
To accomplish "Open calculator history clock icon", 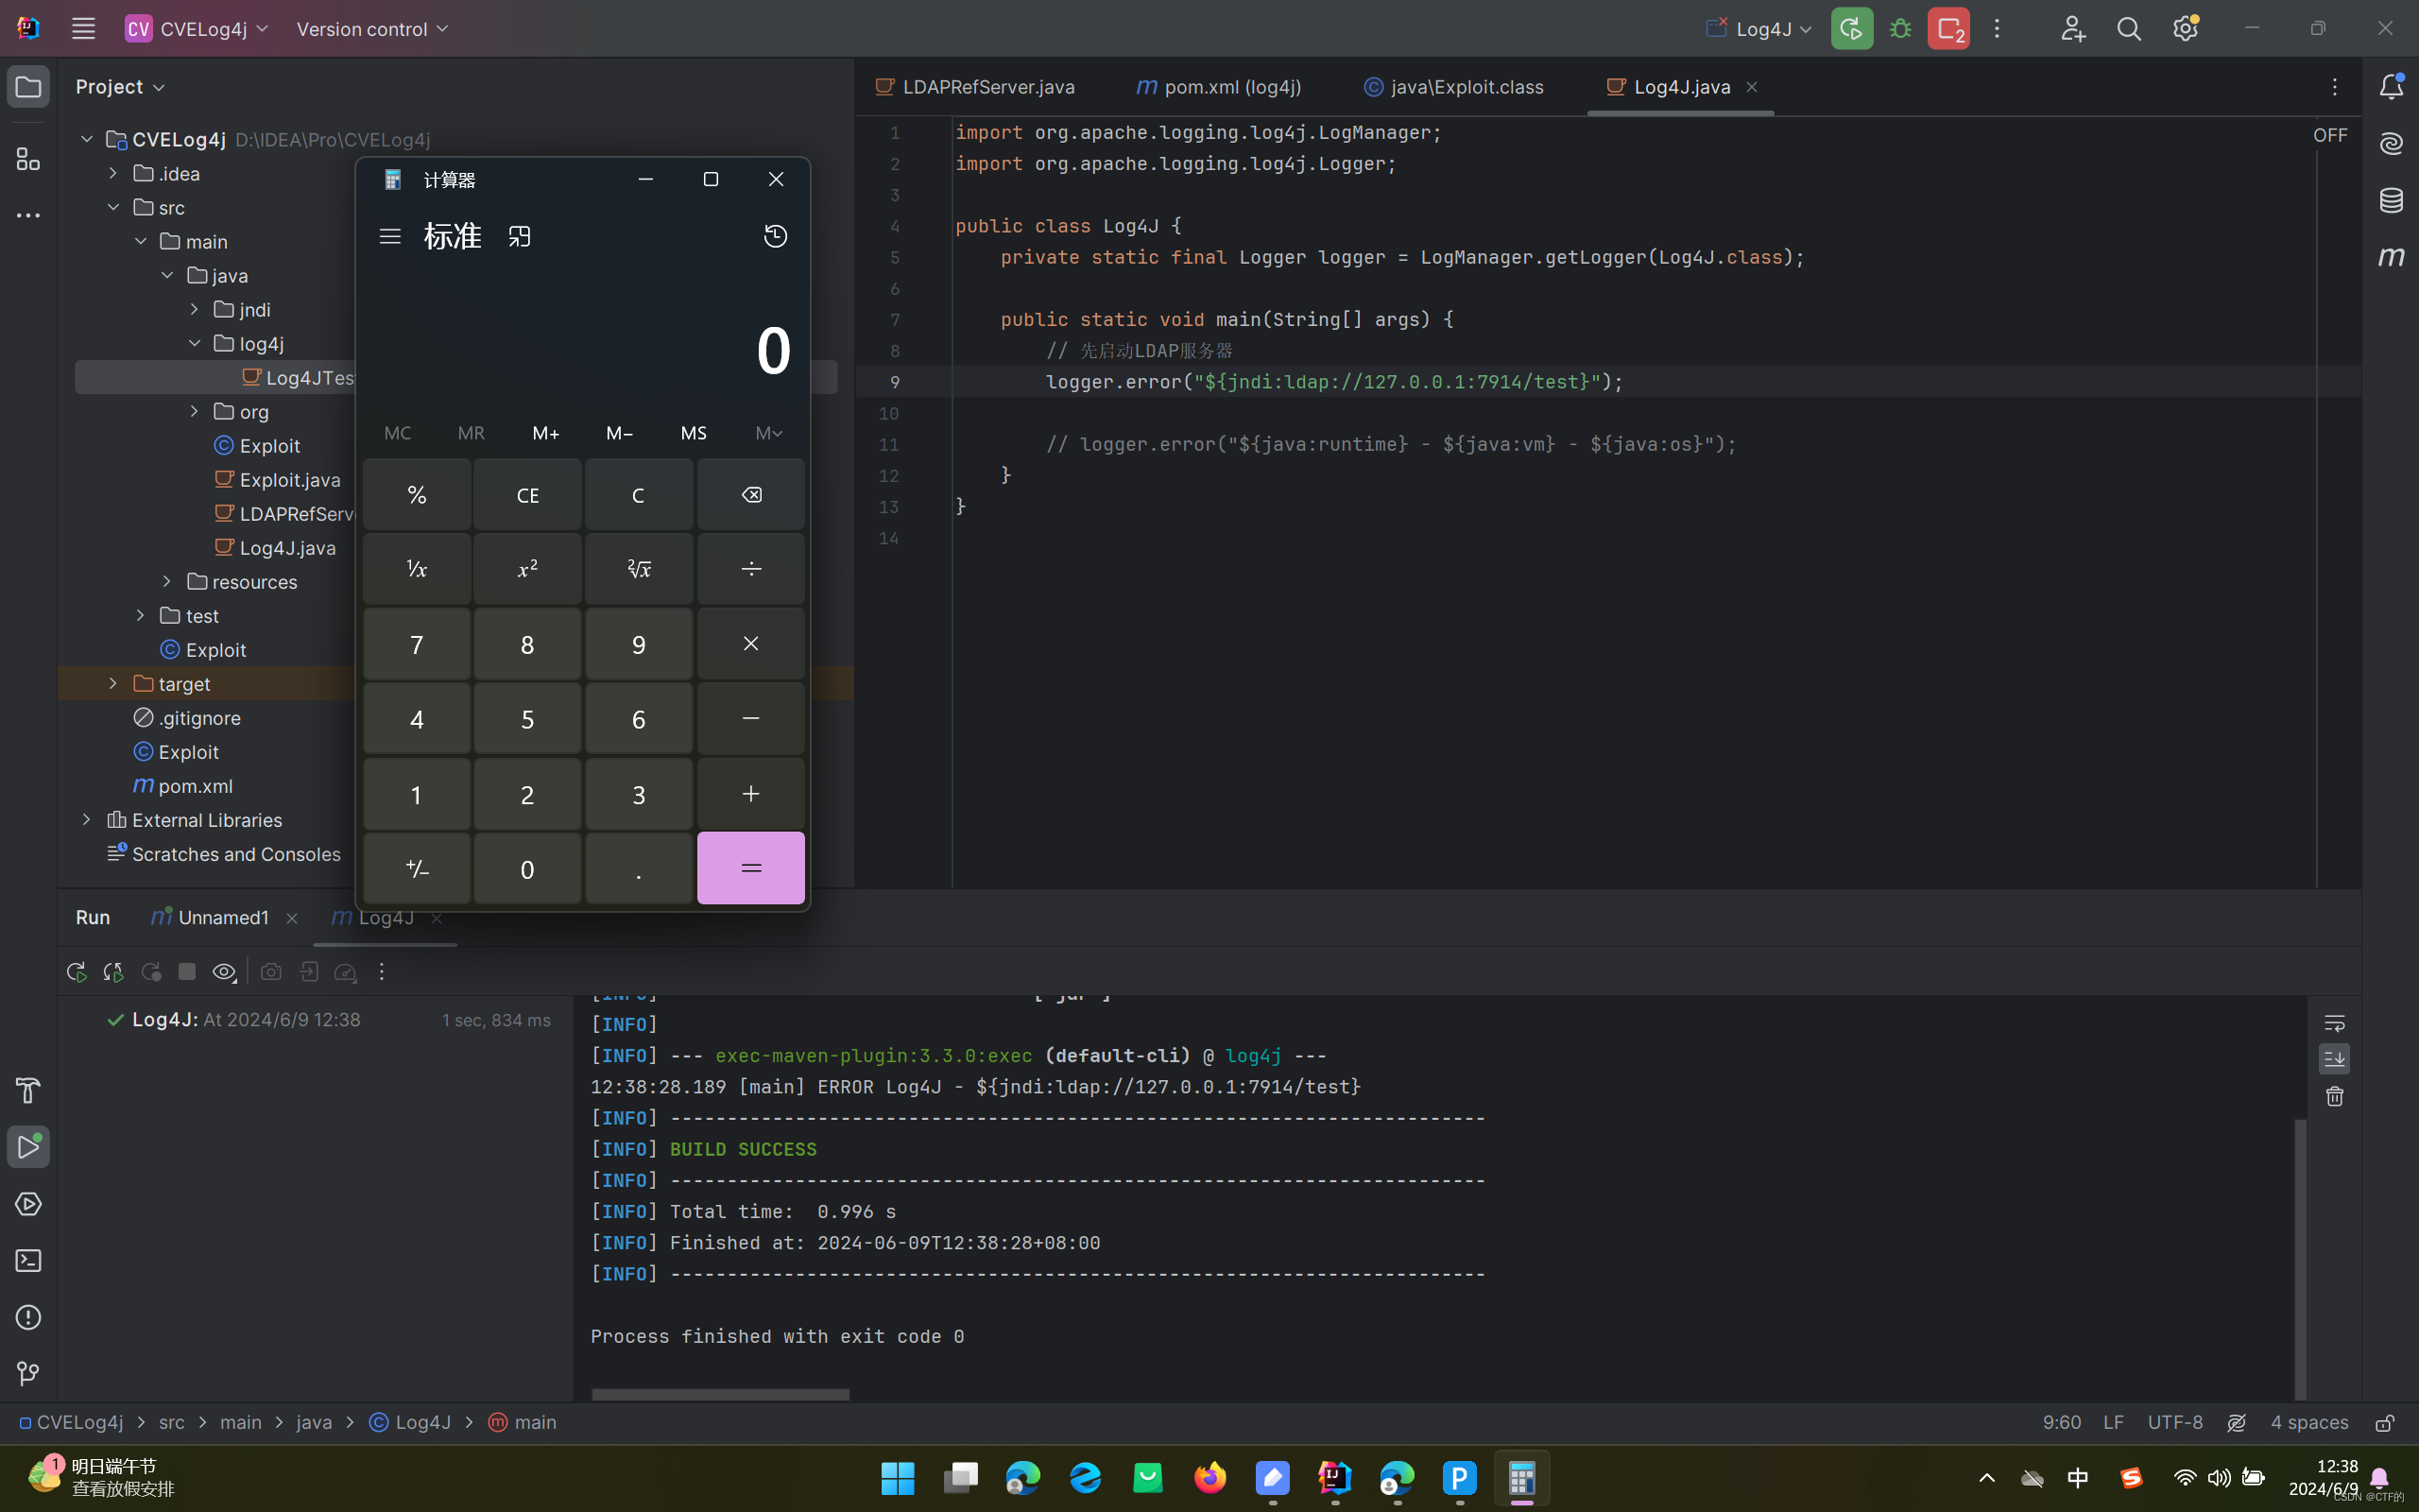I will [776, 236].
